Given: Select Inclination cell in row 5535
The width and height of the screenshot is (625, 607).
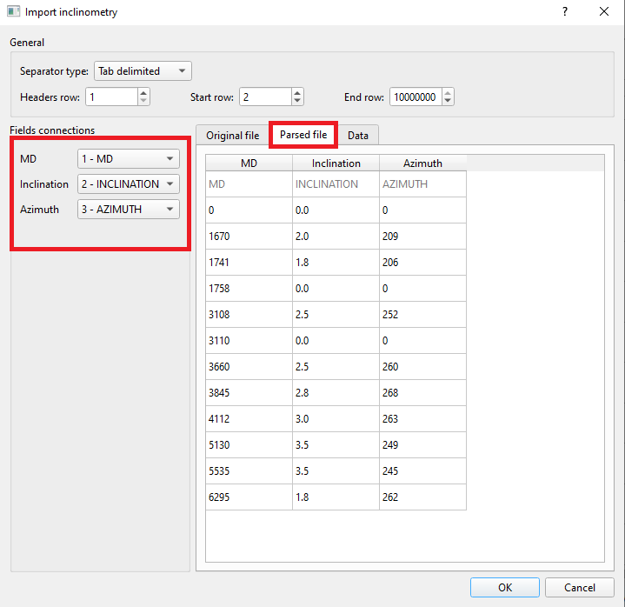Looking at the screenshot, I should point(336,471).
